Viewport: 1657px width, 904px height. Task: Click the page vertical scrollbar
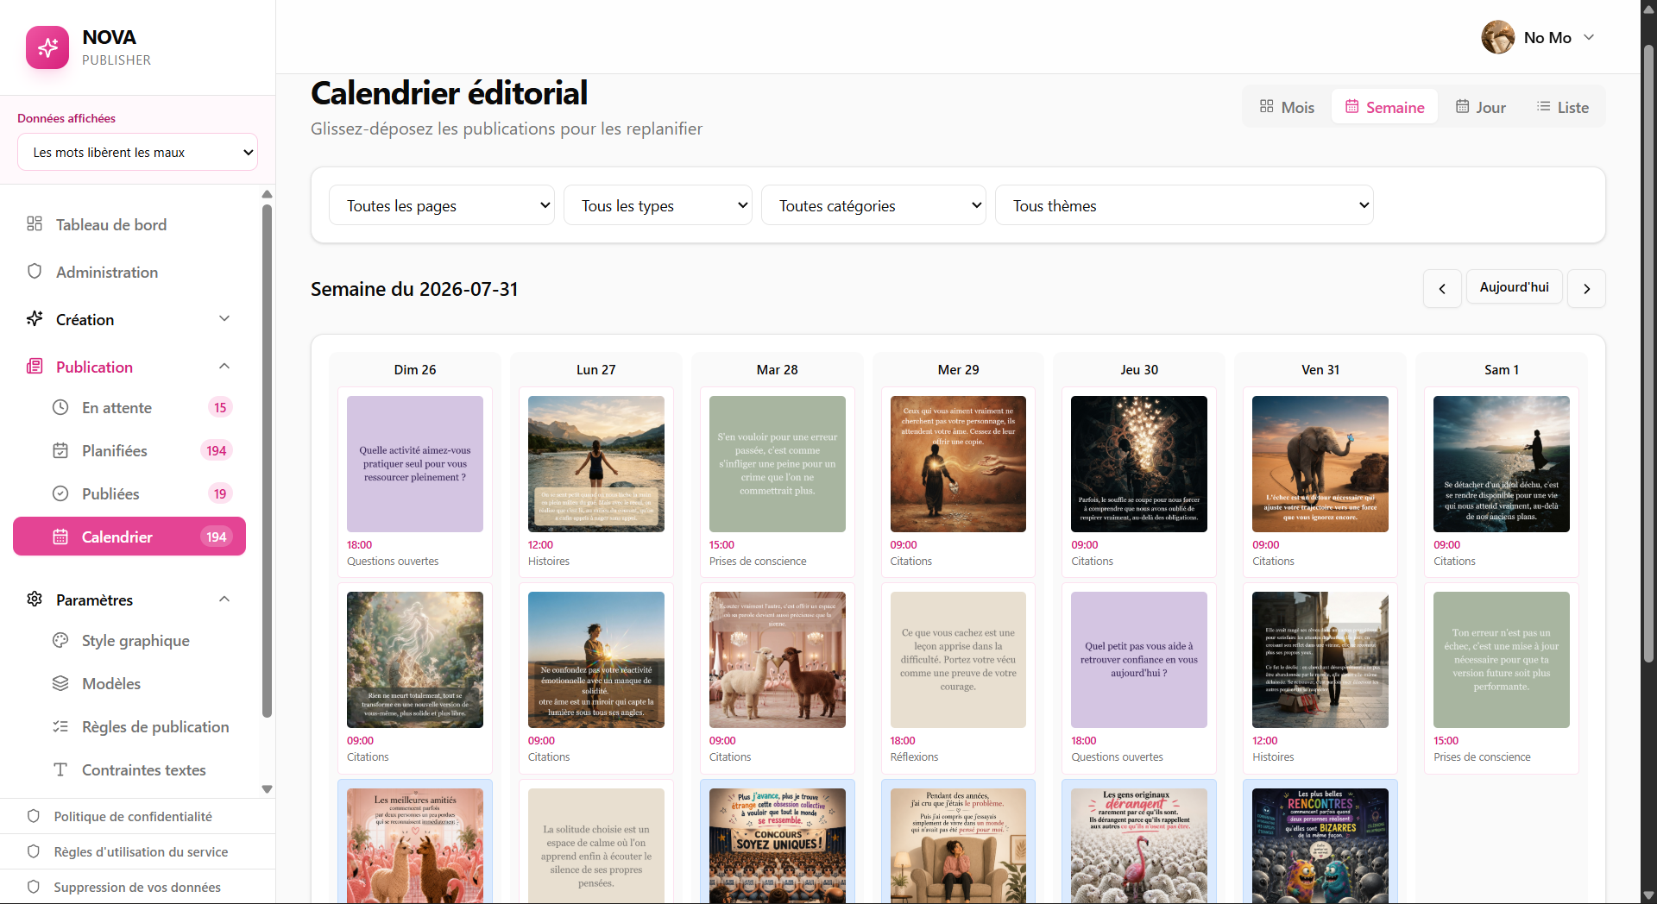point(1648,354)
